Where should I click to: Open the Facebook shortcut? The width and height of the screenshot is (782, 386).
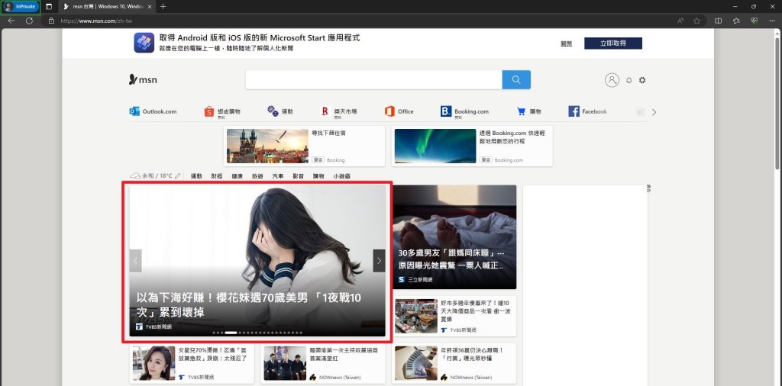(x=588, y=111)
